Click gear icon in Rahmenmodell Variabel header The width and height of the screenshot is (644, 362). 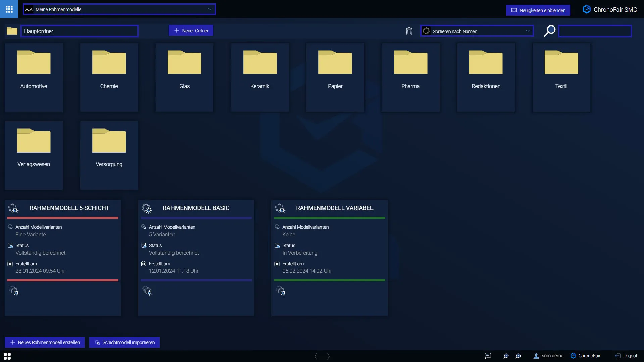[x=280, y=208]
